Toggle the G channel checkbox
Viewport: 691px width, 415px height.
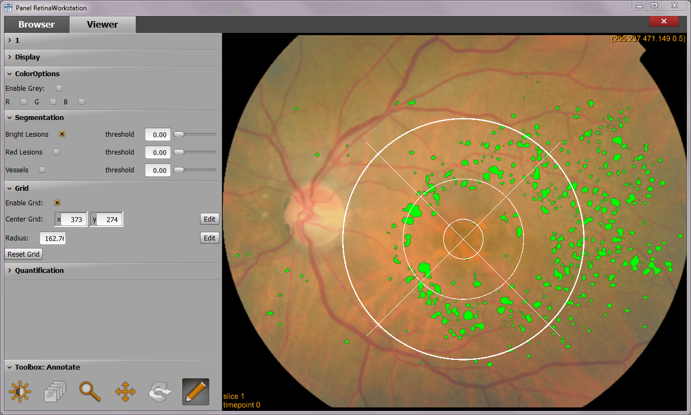[x=53, y=102]
